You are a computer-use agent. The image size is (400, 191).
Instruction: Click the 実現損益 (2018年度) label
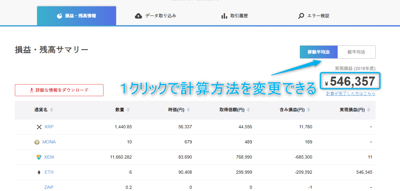(355, 68)
